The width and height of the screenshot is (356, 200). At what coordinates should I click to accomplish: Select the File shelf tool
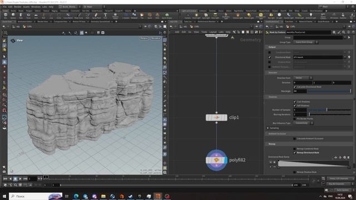tap(142, 16)
